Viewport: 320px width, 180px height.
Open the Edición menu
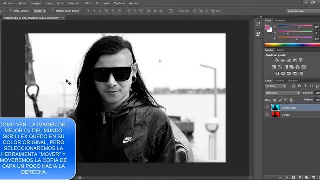click(22, 3)
